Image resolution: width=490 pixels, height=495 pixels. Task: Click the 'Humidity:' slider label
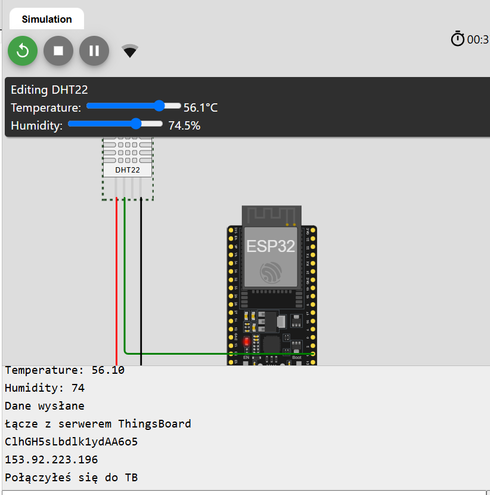[37, 125]
